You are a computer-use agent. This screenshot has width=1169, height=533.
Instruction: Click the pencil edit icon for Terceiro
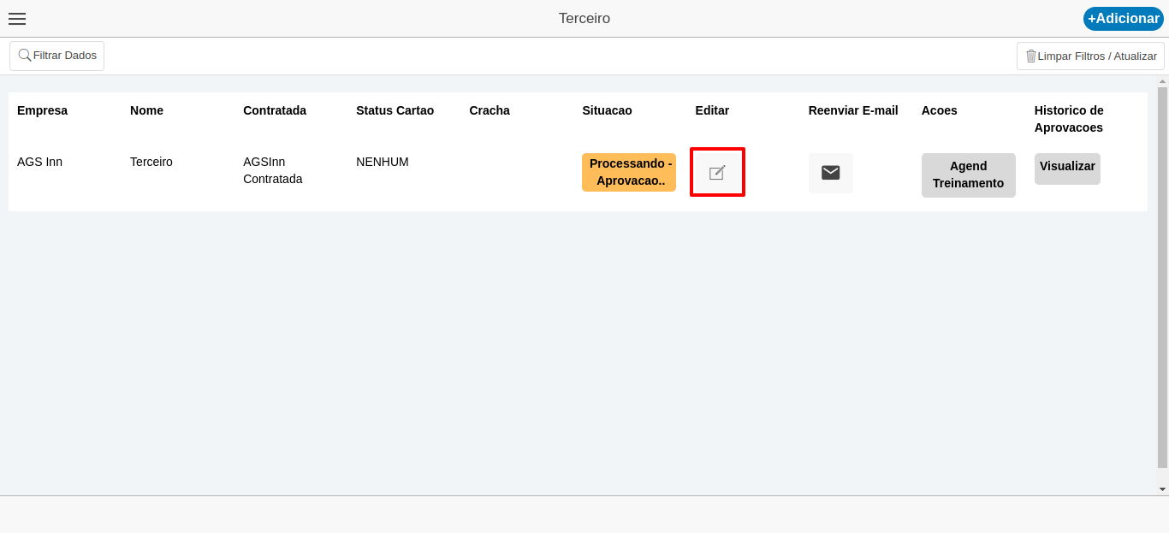coord(717,172)
